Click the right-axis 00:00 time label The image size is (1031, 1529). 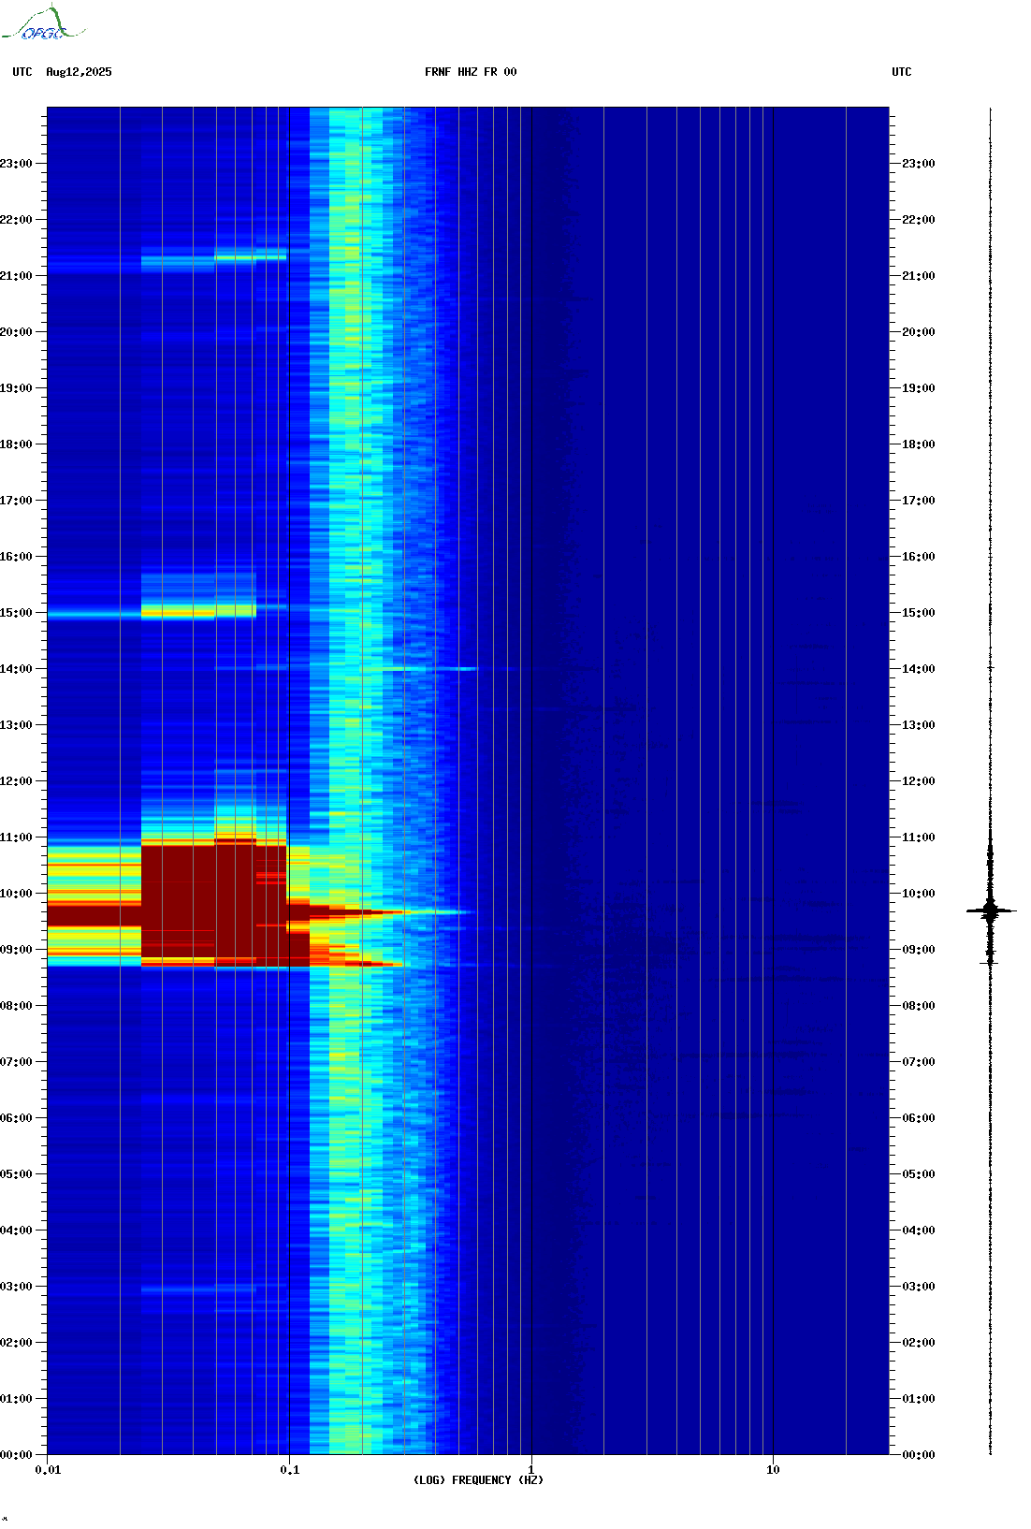point(919,1455)
